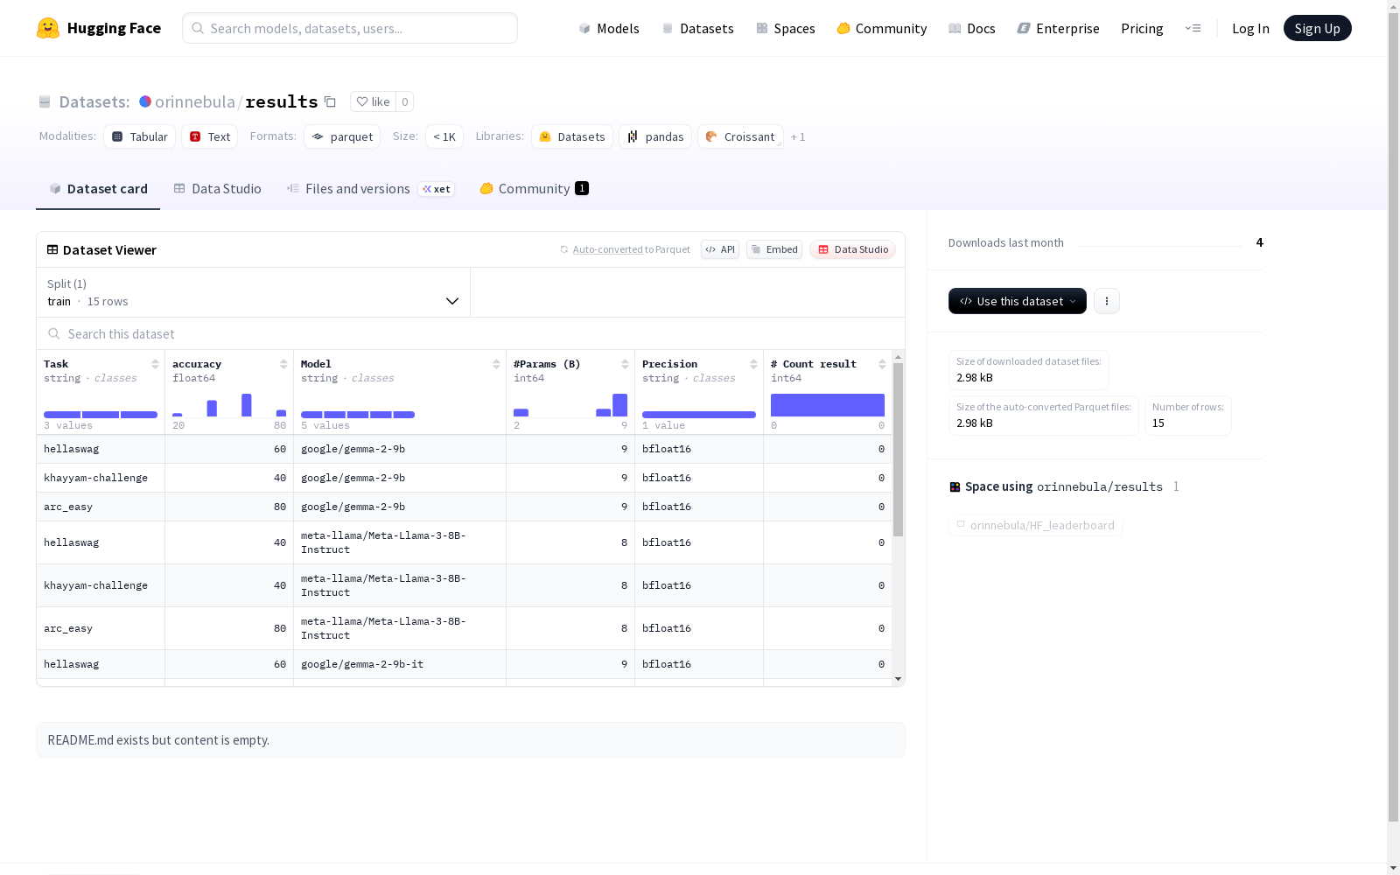Click the Embed button
Viewport: 1400px width, 875px height.
click(x=774, y=249)
